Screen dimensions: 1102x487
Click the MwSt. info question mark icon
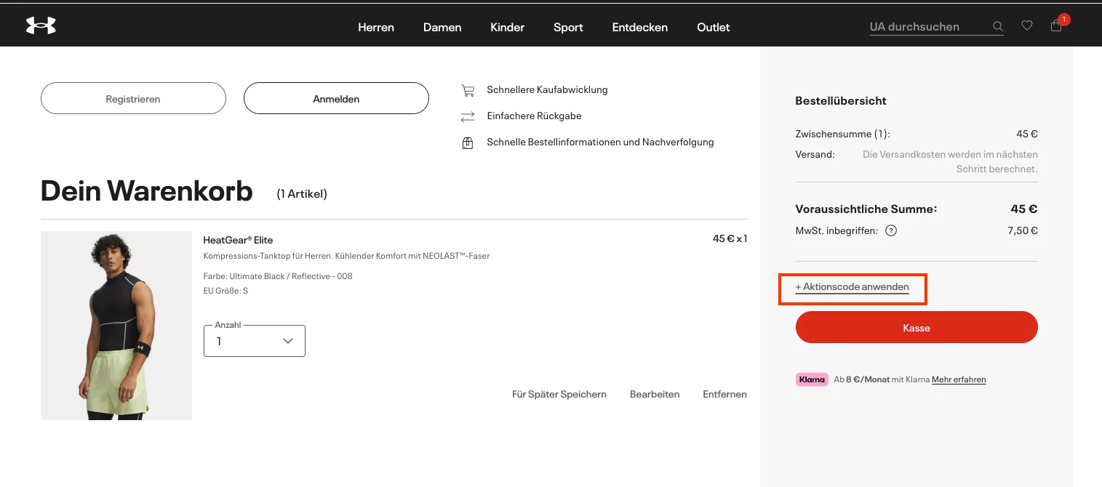tap(890, 231)
